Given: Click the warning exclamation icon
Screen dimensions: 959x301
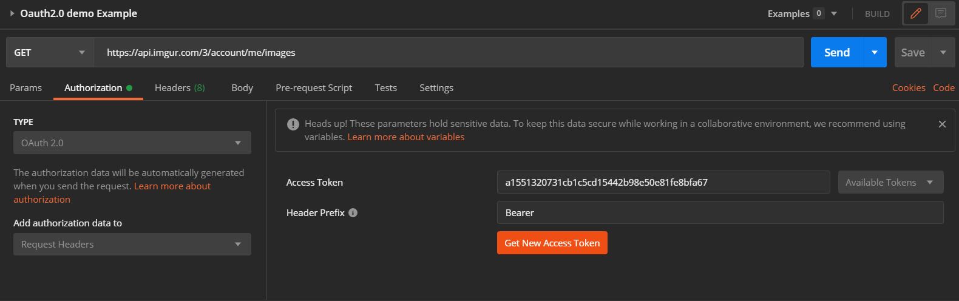Looking at the screenshot, I should pyautogui.click(x=293, y=124).
